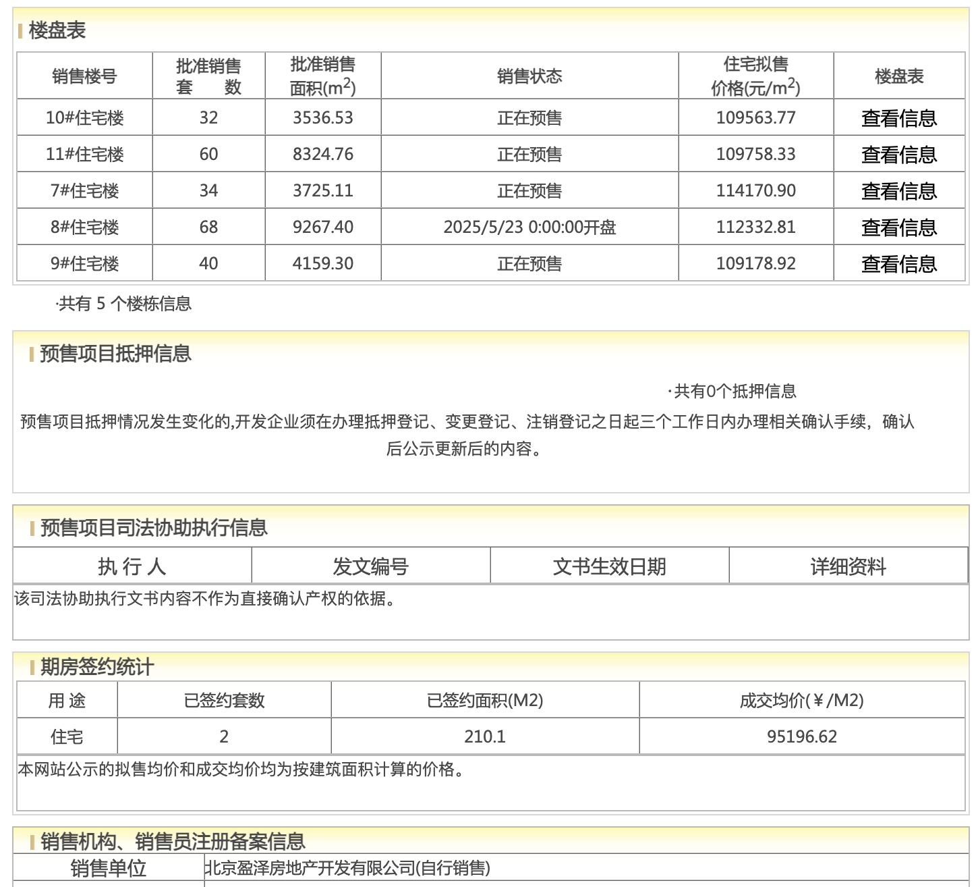The image size is (978, 887).
Task: Click the 成交均价(￥/M2) column header
Action: pos(802,701)
